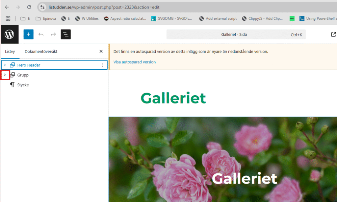Image resolution: width=337 pixels, height=202 pixels.
Task: Go back in browser history
Action: click(7, 7)
